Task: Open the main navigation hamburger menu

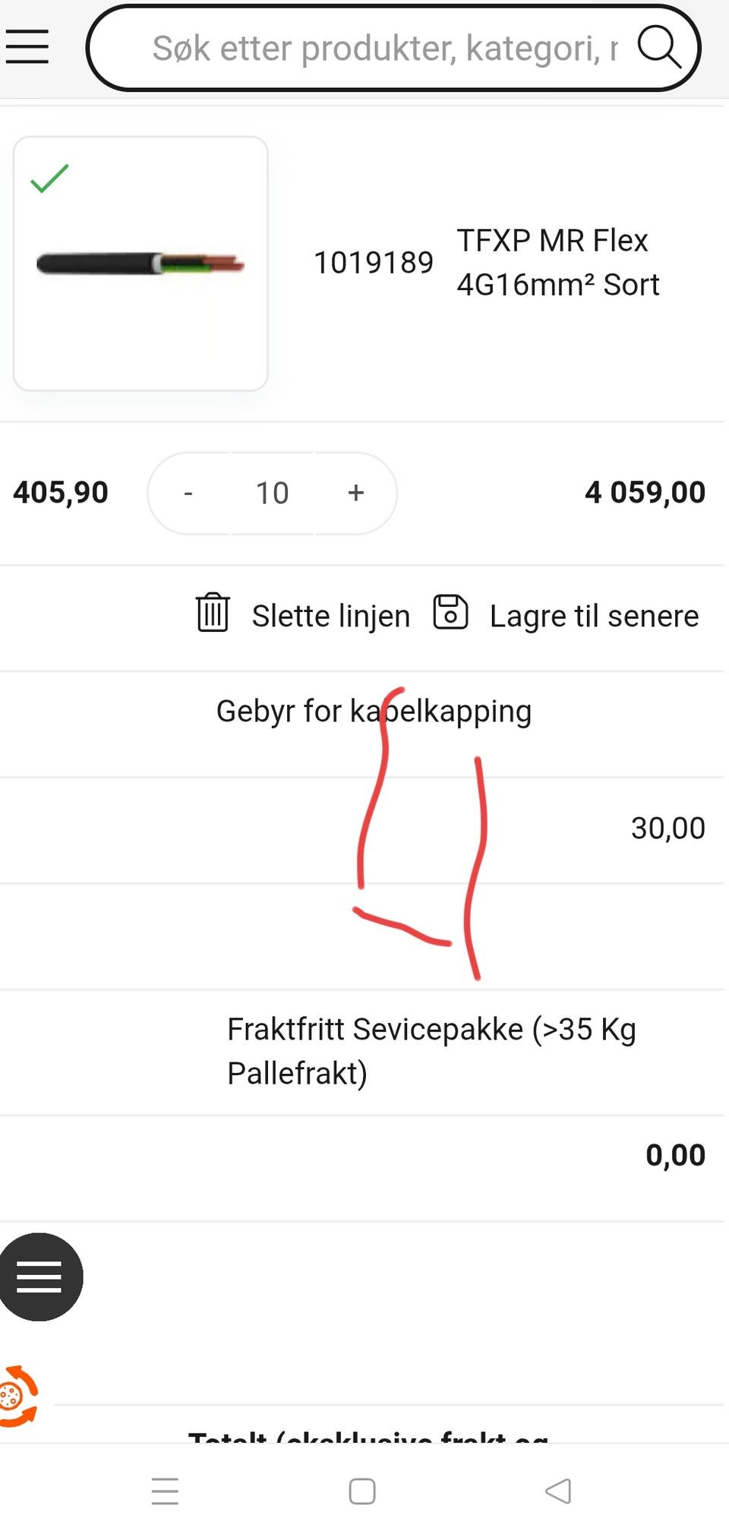Action: coord(27,47)
